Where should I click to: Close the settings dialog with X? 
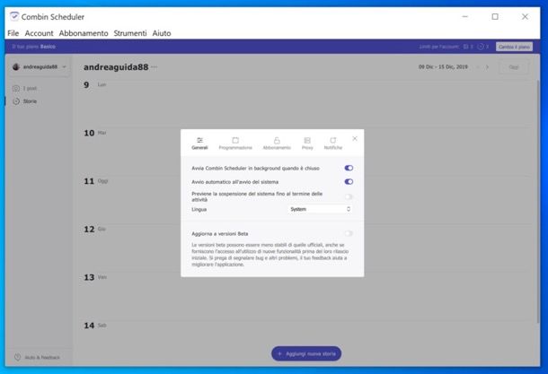coord(355,138)
